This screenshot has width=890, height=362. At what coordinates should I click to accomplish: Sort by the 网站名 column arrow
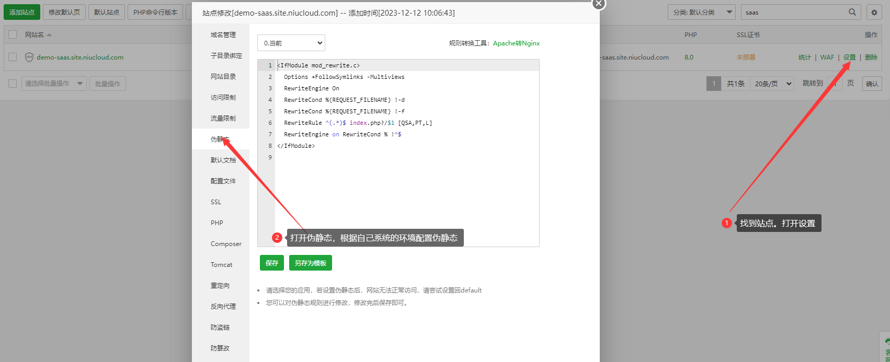[49, 35]
